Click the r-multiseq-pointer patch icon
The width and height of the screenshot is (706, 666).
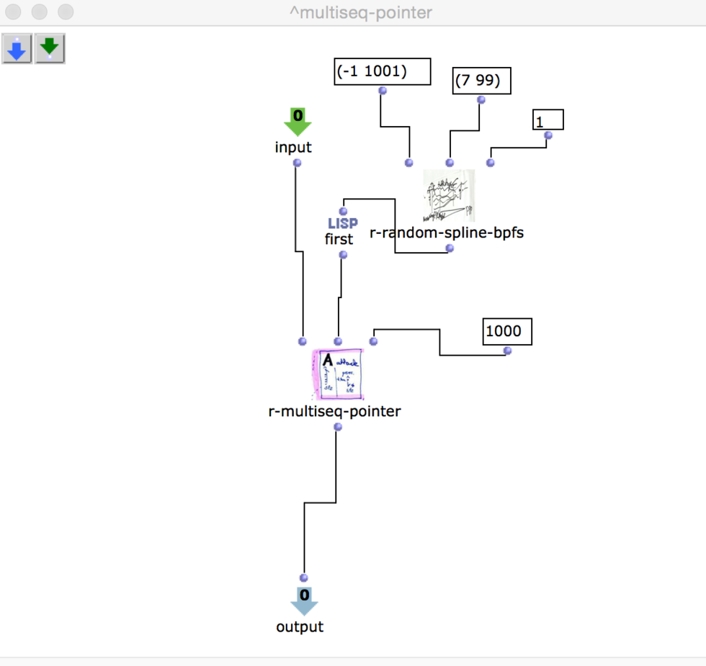(x=338, y=374)
